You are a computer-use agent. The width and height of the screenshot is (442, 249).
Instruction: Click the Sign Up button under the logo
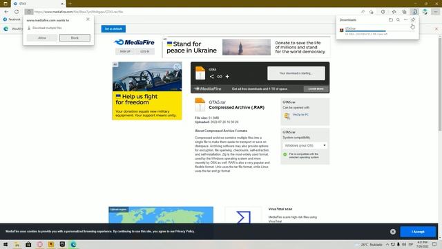125,51
